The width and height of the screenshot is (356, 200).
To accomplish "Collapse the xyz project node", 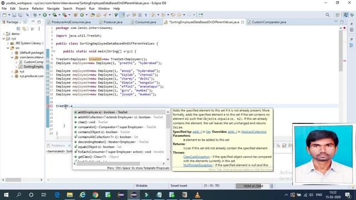I will point(4,38).
